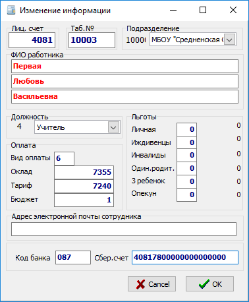Screen dimensions: 249x302
Task: Open the Подразделение dropdown arrow
Action: pyautogui.click(x=230, y=40)
